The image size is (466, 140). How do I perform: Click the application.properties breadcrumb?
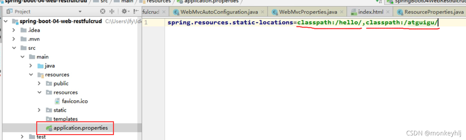tap(211, 1)
